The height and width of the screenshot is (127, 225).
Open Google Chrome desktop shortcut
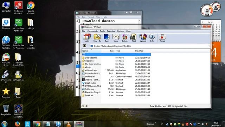pos(31,8)
